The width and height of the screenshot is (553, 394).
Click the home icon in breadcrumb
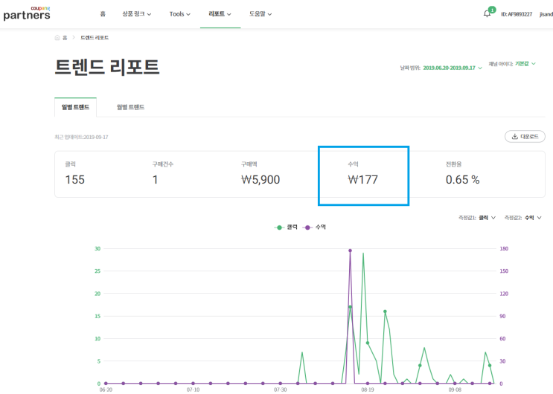[57, 38]
